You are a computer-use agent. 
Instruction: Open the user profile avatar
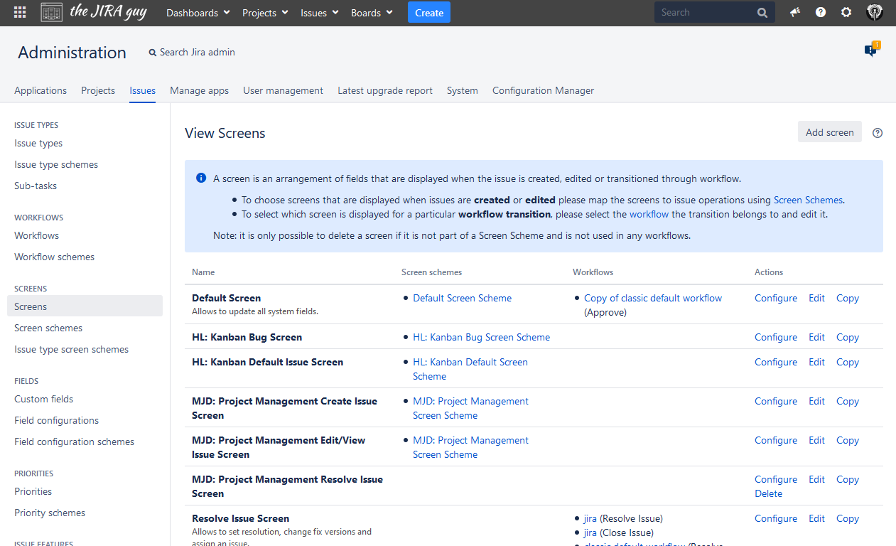[875, 13]
